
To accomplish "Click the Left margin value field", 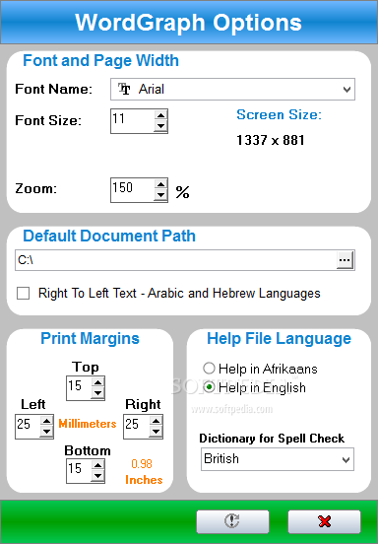I will click(28, 427).
